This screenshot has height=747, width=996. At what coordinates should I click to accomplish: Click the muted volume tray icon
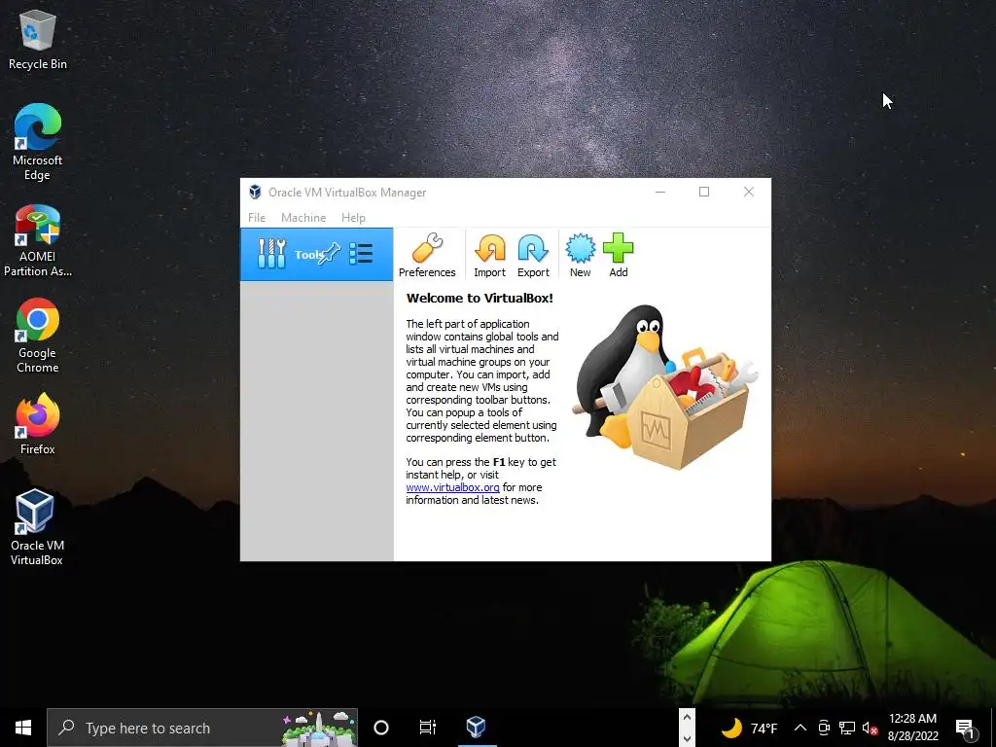(x=870, y=729)
